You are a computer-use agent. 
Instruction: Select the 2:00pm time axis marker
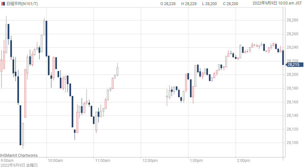(x=243, y=160)
